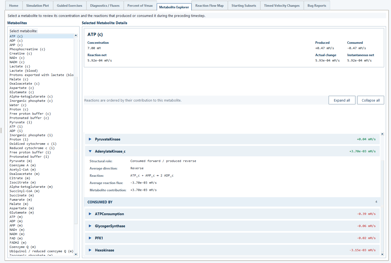The width and height of the screenshot is (391, 263).
Task: Click the reactions panel scroll-up arrow
Action: [382, 134]
